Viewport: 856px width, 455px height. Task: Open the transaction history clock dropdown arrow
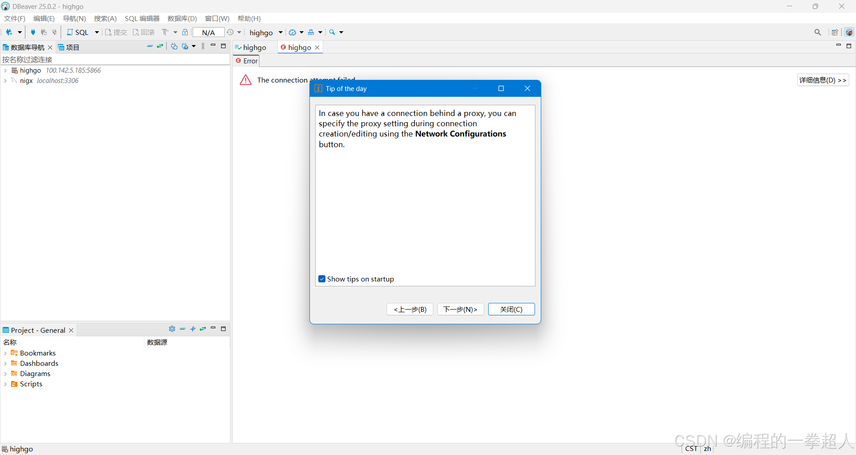(239, 32)
